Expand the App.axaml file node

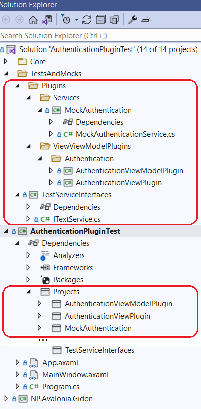pos(17,363)
